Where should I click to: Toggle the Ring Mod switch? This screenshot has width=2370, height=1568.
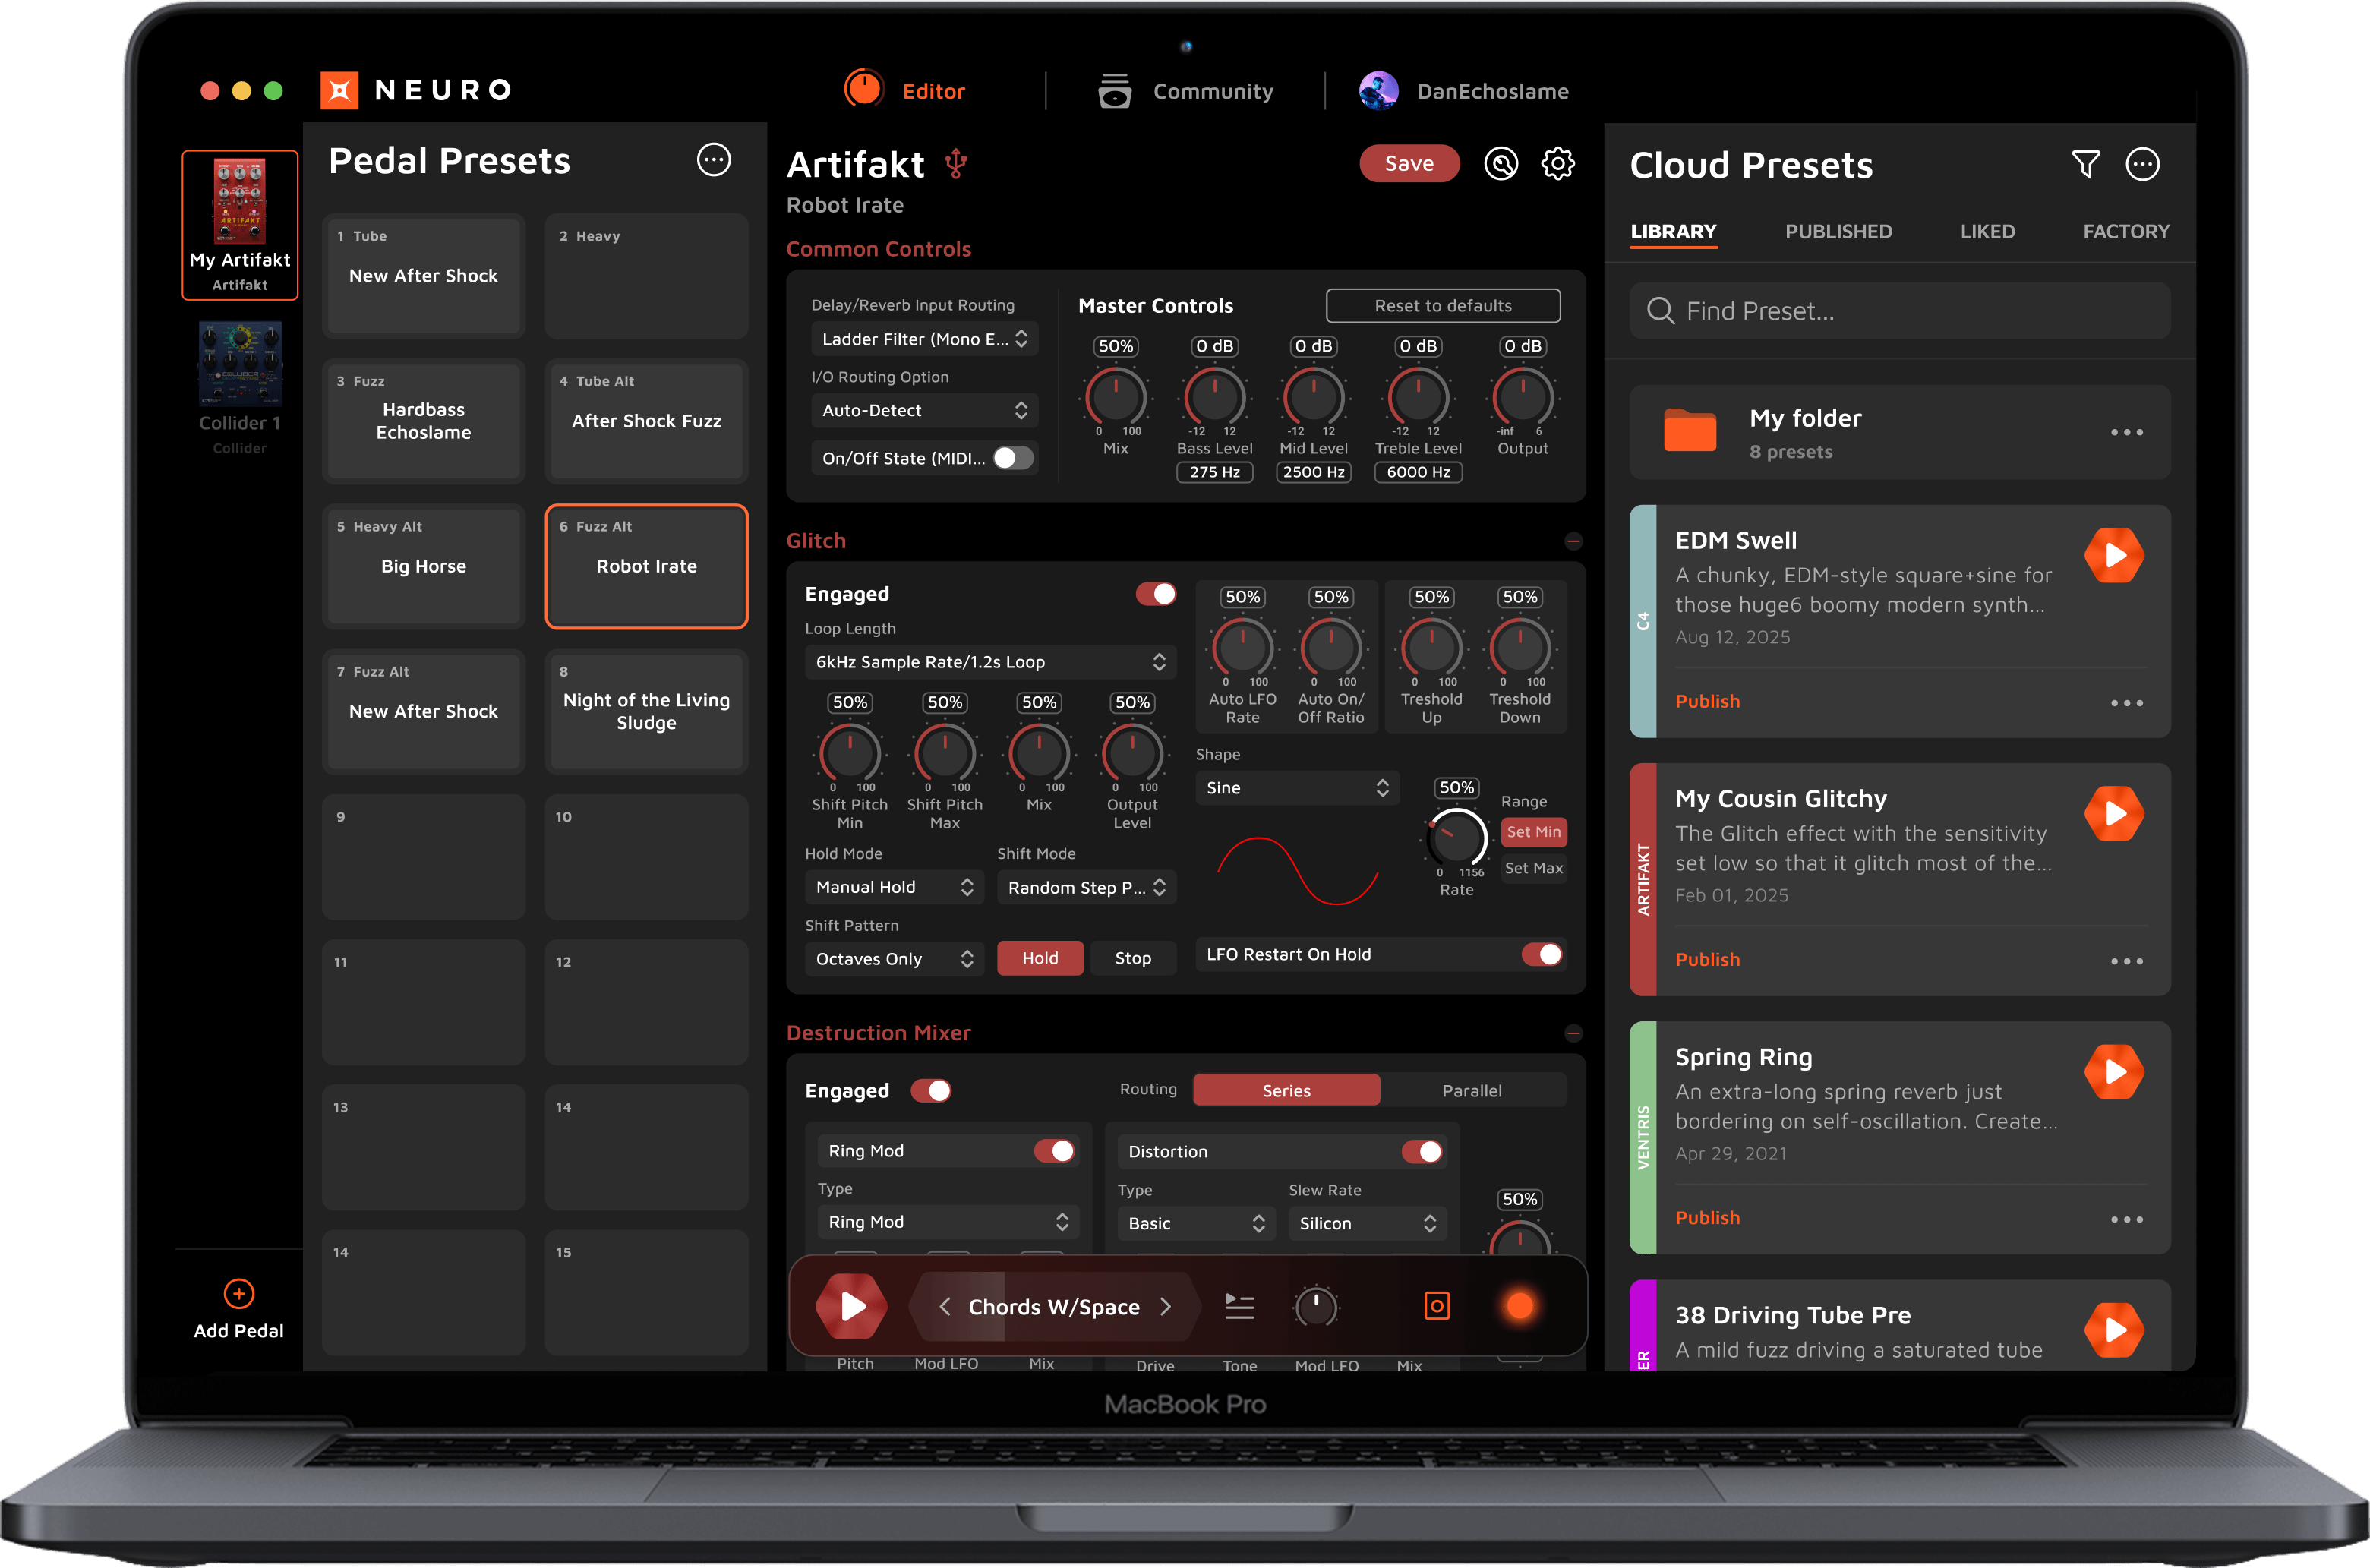(1054, 1151)
